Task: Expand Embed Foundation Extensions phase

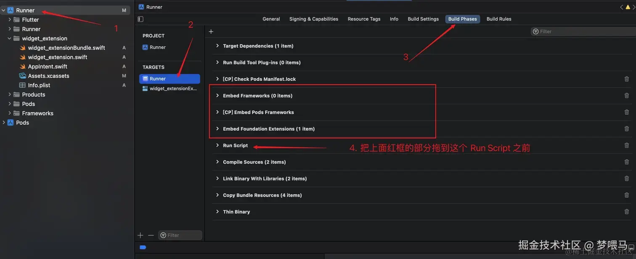Action: click(217, 129)
